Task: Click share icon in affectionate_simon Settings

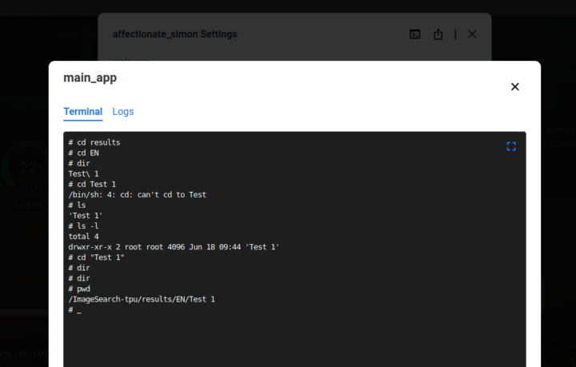Action: [x=438, y=34]
